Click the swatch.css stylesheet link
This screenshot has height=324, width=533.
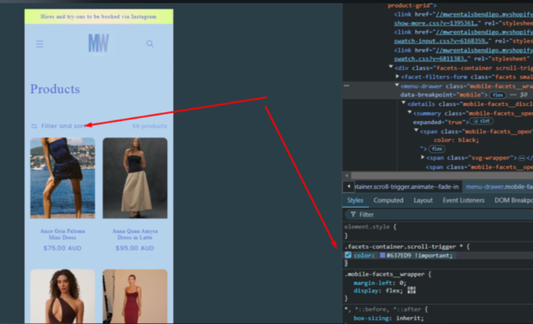coord(432,59)
